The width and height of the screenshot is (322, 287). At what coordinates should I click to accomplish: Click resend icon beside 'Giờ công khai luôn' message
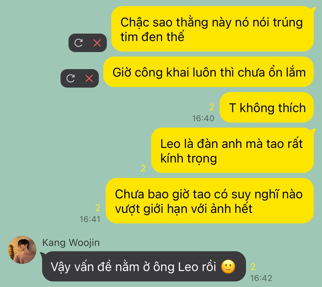pyautogui.click(x=70, y=78)
